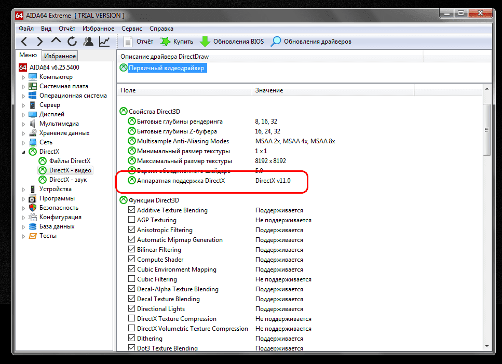502x364 pixels.
Task: Open the Сервис menu
Action: coord(131,29)
